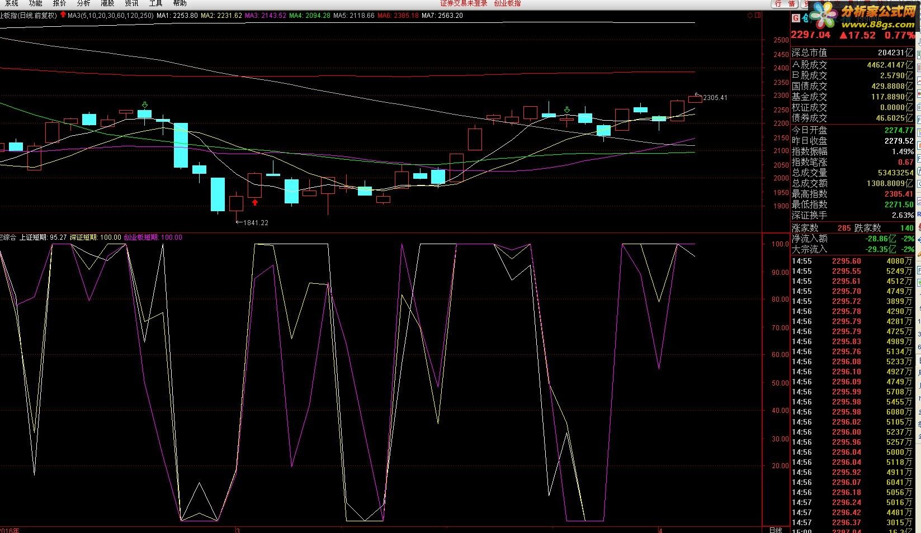Open the 资讯 menu
Viewport: 921px width, 533px height.
(x=131, y=3)
